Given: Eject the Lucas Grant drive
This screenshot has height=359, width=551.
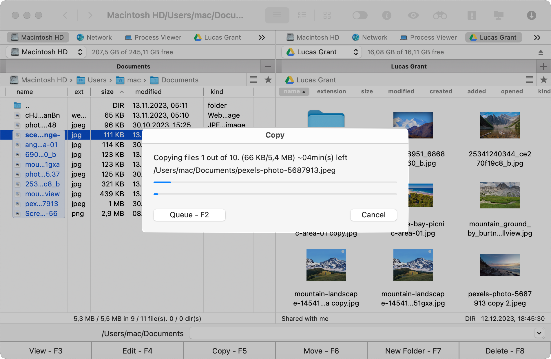Looking at the screenshot, I should tap(541, 52).
